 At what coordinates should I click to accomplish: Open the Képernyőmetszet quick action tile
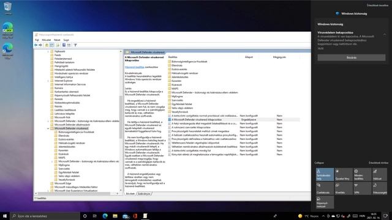click(x=325, y=202)
